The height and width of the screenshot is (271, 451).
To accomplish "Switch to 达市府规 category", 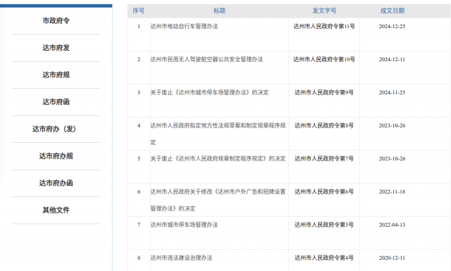I will [x=56, y=75].
